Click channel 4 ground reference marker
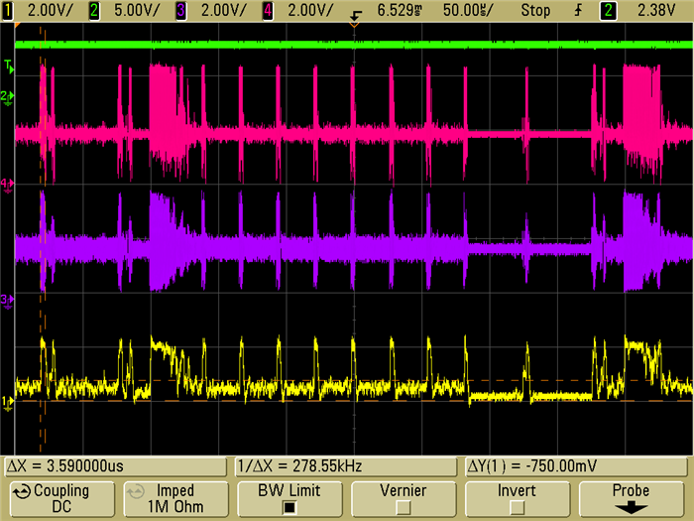The image size is (694, 521). [7, 185]
